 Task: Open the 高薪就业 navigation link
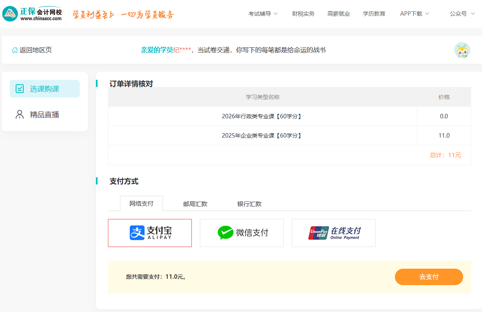pos(339,14)
